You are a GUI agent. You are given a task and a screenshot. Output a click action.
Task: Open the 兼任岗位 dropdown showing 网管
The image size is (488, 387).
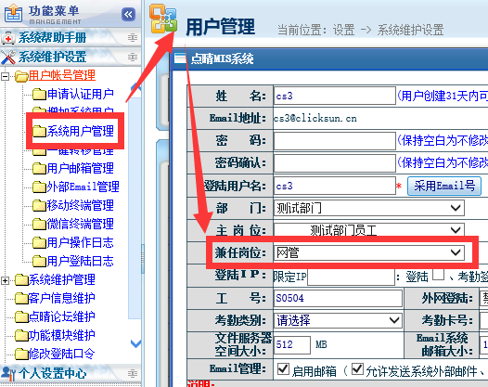pos(369,252)
